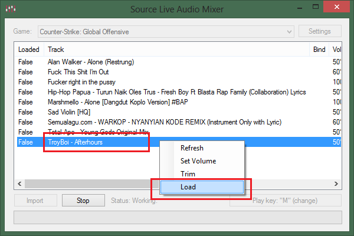
Task: Click the Import button
Action: pos(35,201)
